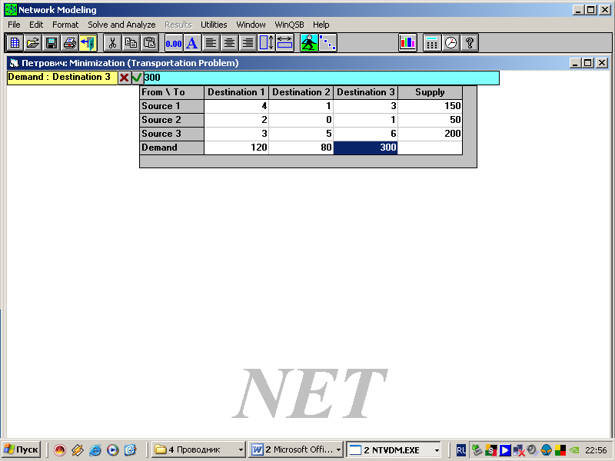The height and width of the screenshot is (461, 615).
Task: Paste from clipboard icon
Action: pyautogui.click(x=149, y=43)
